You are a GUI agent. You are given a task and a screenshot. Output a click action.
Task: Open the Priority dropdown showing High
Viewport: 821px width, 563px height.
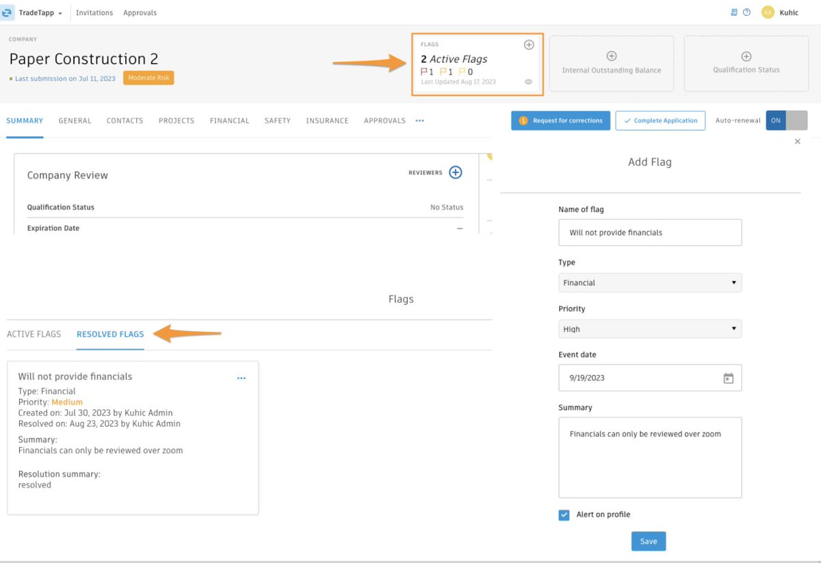[649, 328]
